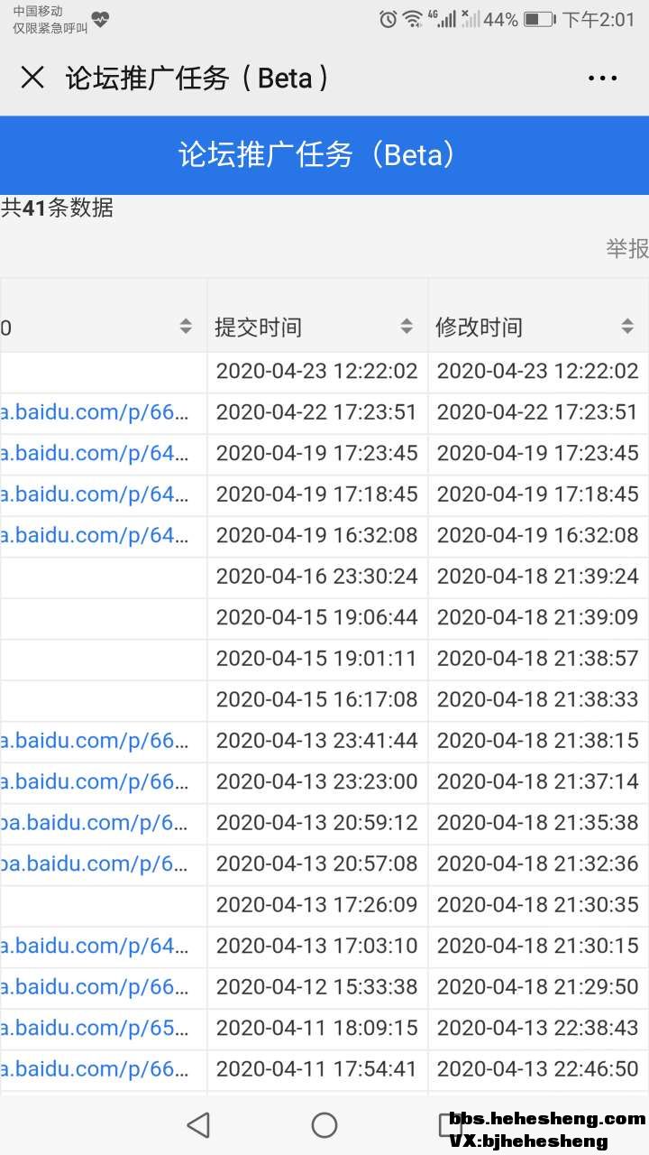The image size is (649, 1155).
Task: Tap the Wi-Fi icon in status bar
Action: pos(413,19)
